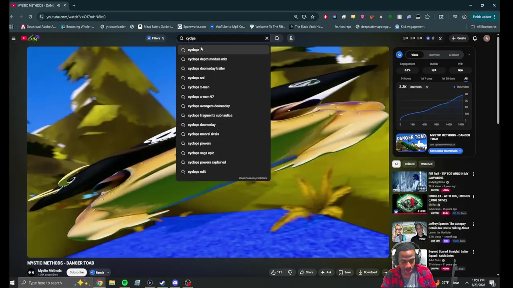Go to the YouTube home logo

coord(30,38)
